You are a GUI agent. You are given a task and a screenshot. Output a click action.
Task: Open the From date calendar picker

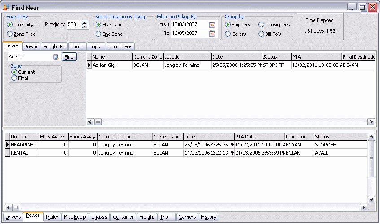click(x=212, y=24)
